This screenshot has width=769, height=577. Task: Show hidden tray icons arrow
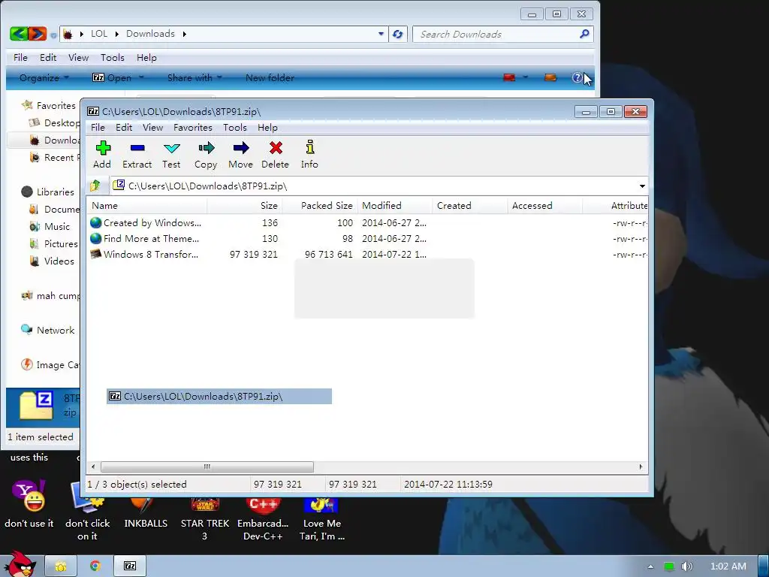(x=650, y=566)
